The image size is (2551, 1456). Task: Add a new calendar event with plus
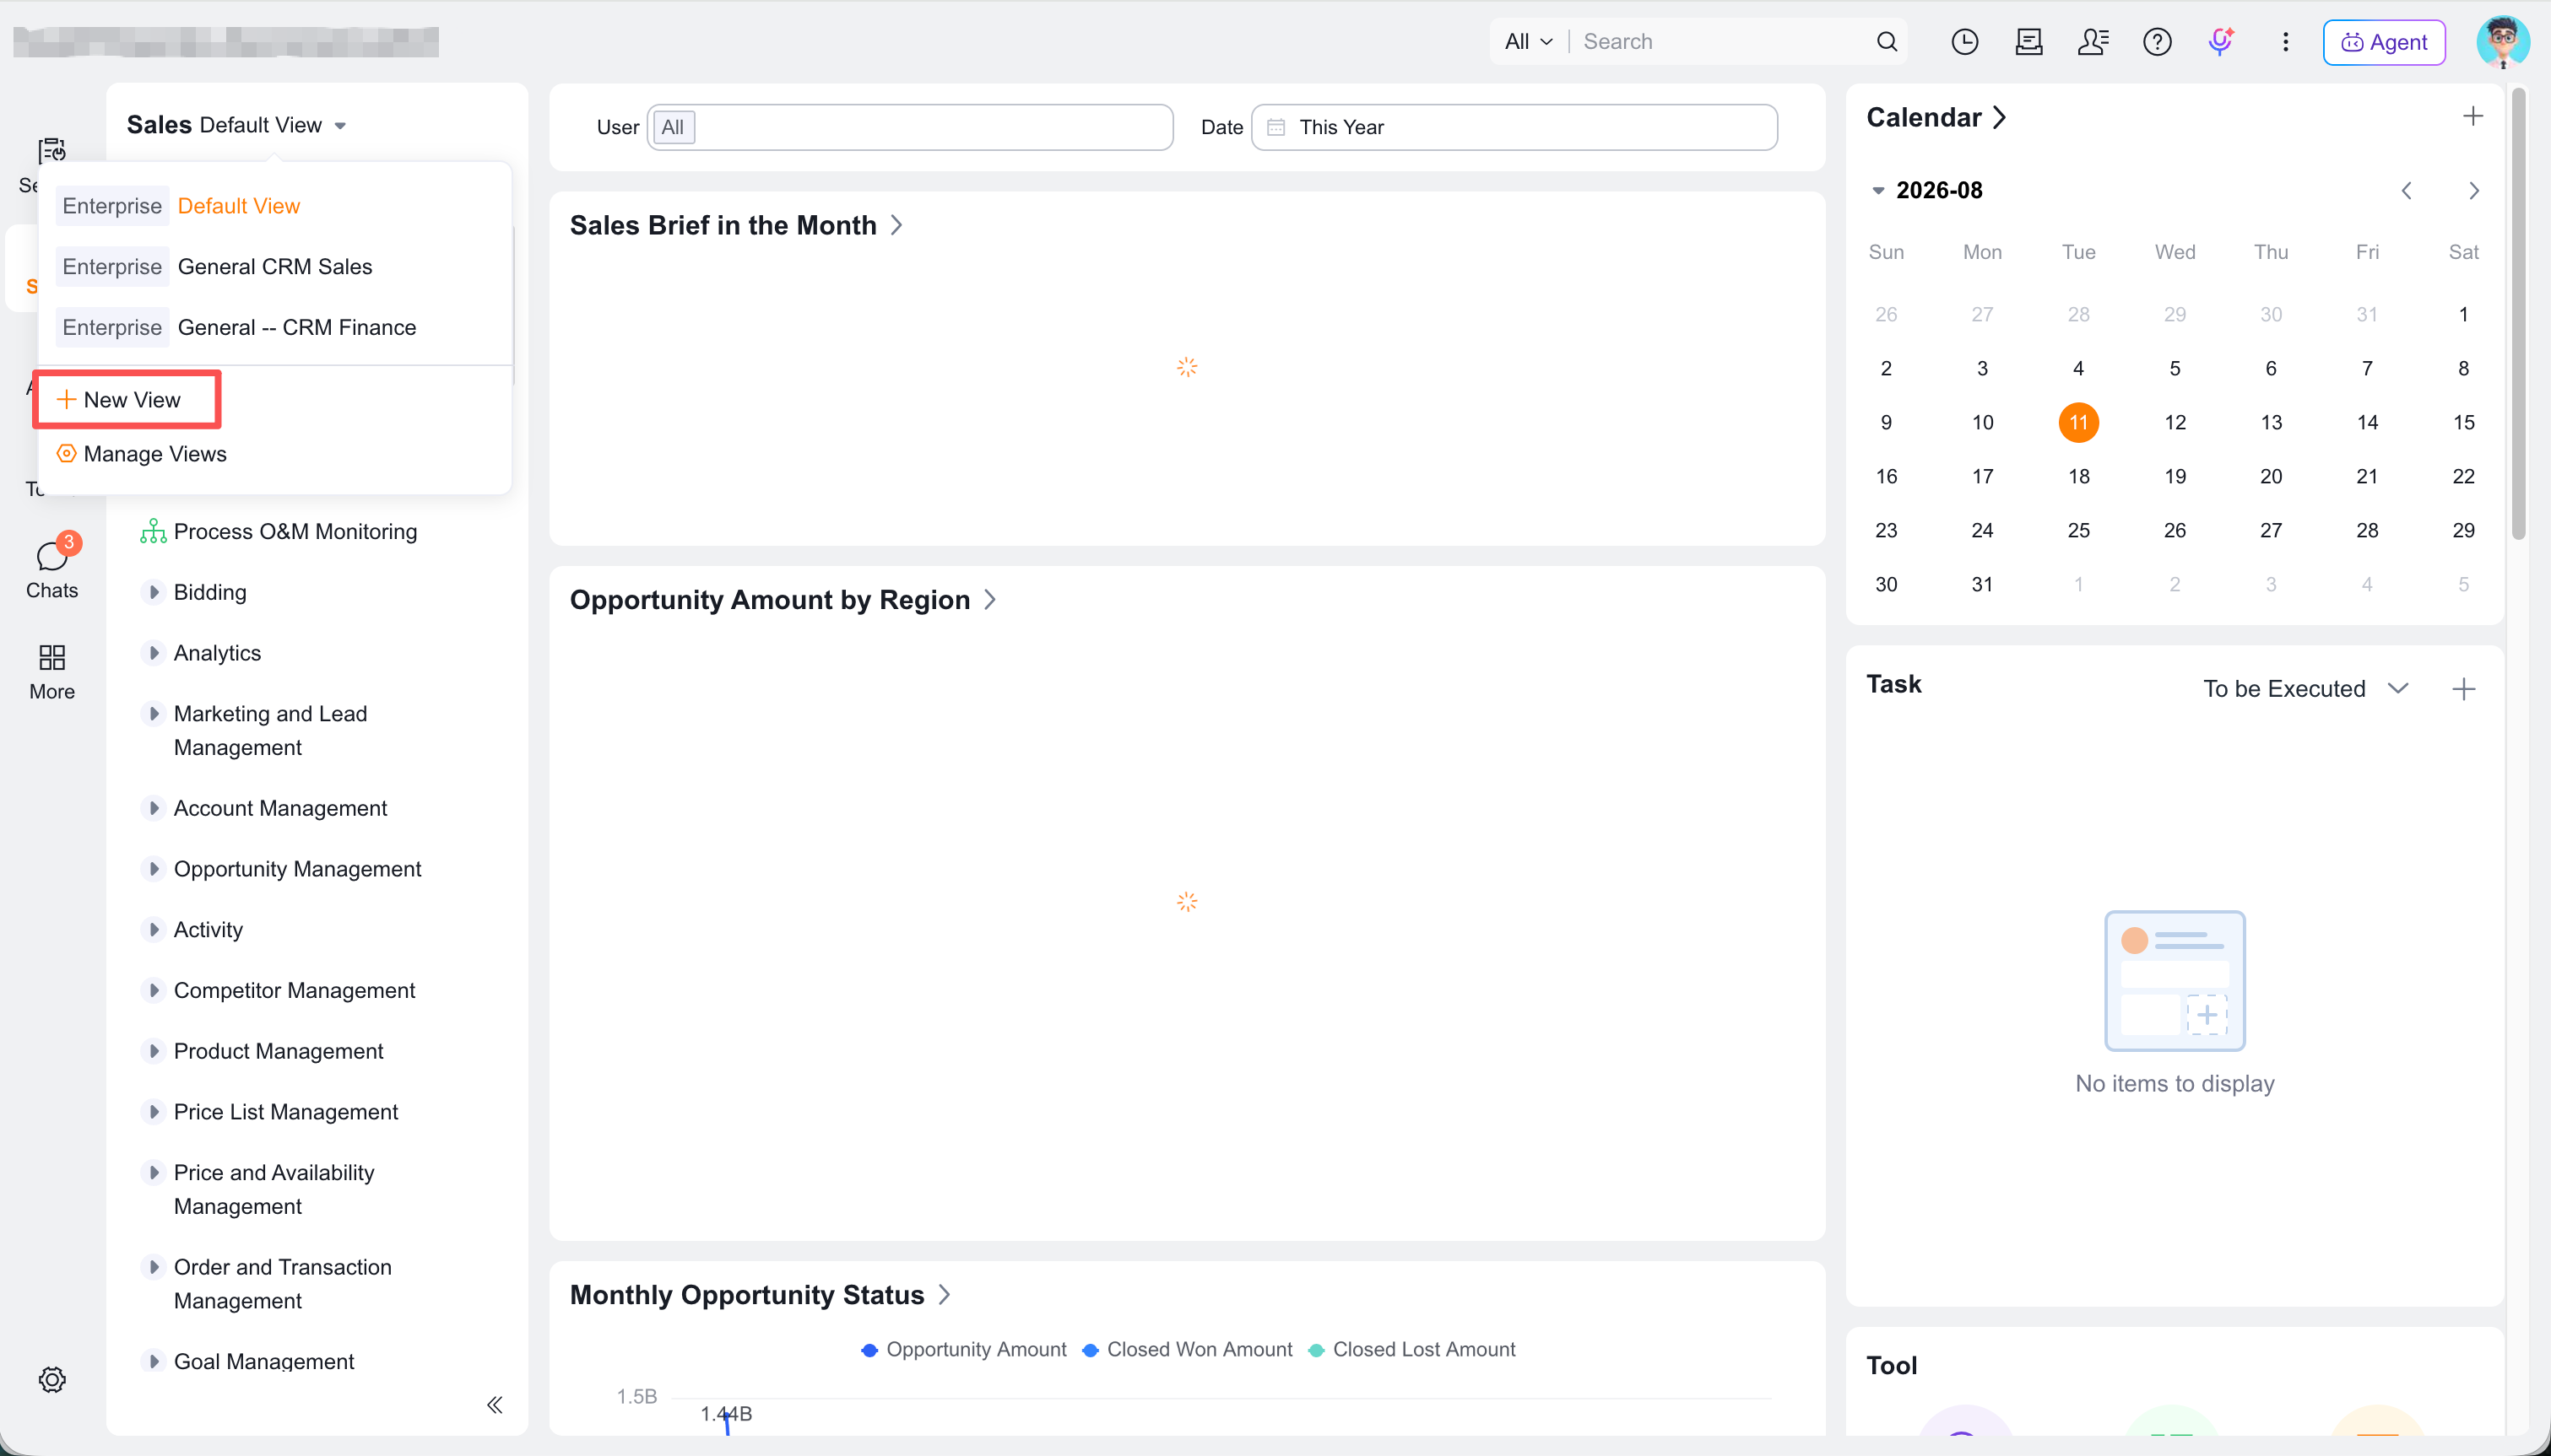2473,117
